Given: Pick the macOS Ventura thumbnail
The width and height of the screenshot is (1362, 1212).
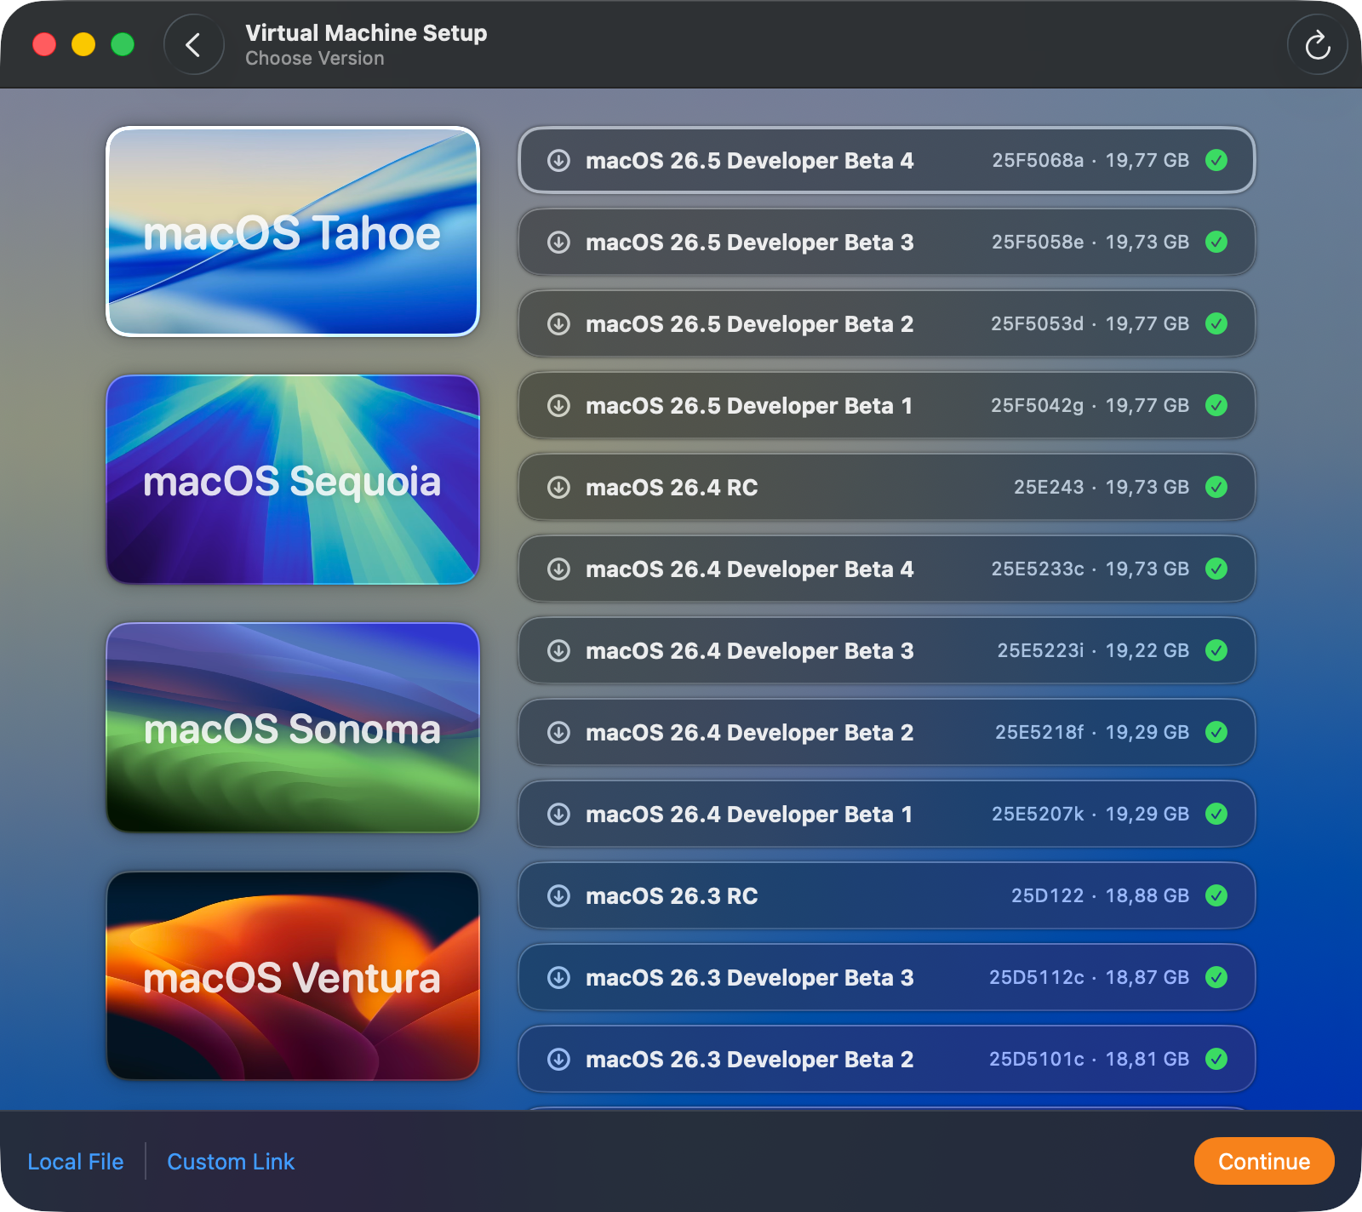Looking at the screenshot, I should (x=293, y=976).
